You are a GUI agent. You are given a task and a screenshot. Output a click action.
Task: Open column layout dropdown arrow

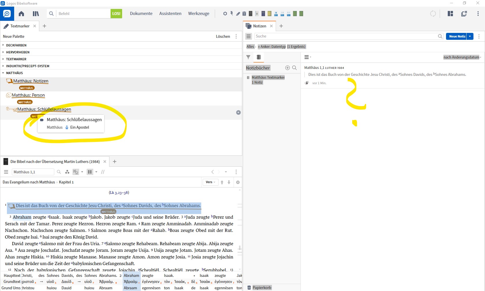(x=96, y=172)
